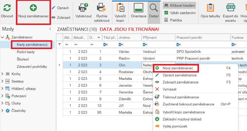This screenshot has height=131, width=247.
Task: Collapse the Mzdy side panel chevron
Action: [x=50, y=29]
